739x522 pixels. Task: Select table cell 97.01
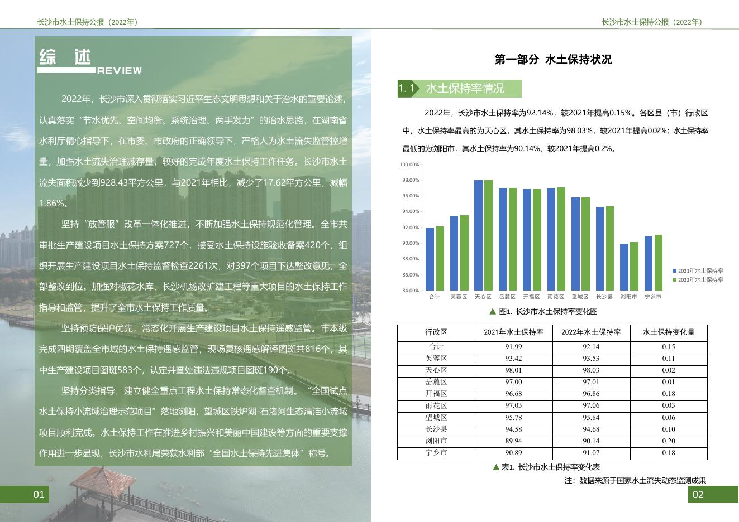591,382
